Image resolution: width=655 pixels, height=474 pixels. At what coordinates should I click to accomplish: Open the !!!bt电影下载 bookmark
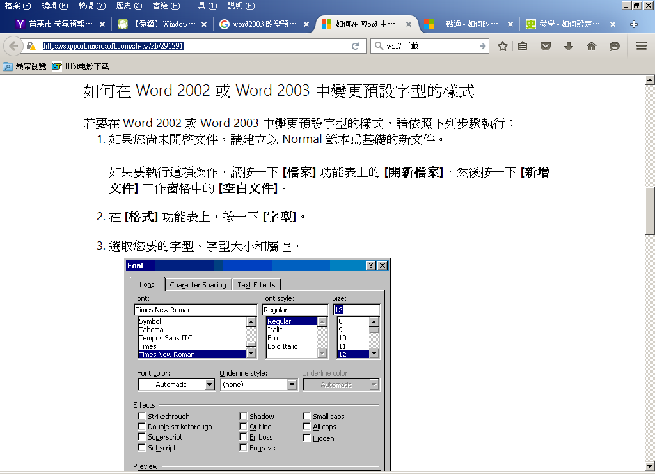pos(80,66)
